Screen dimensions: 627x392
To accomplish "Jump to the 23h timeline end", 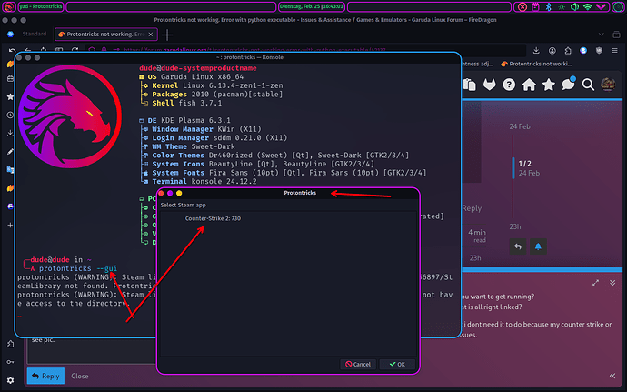I will 515,226.
